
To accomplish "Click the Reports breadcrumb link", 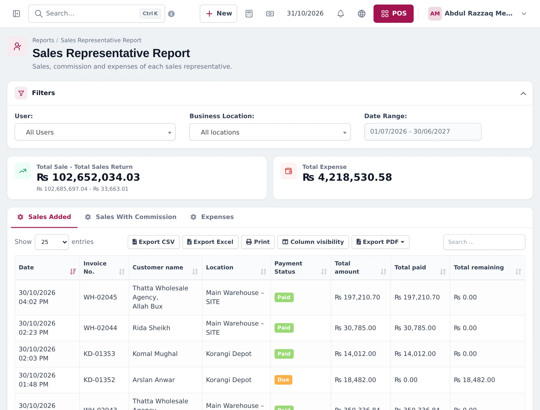I will point(43,40).
